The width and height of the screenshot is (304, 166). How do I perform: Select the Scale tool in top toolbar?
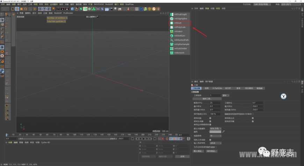(x=21, y=9)
